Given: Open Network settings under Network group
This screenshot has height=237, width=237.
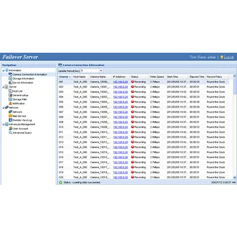Looking at the screenshot, I should coord(17,112).
